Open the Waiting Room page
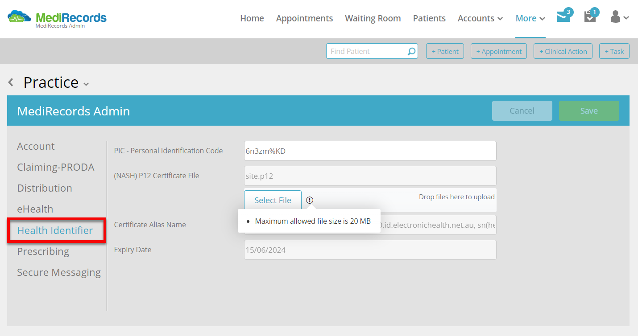 click(x=373, y=18)
